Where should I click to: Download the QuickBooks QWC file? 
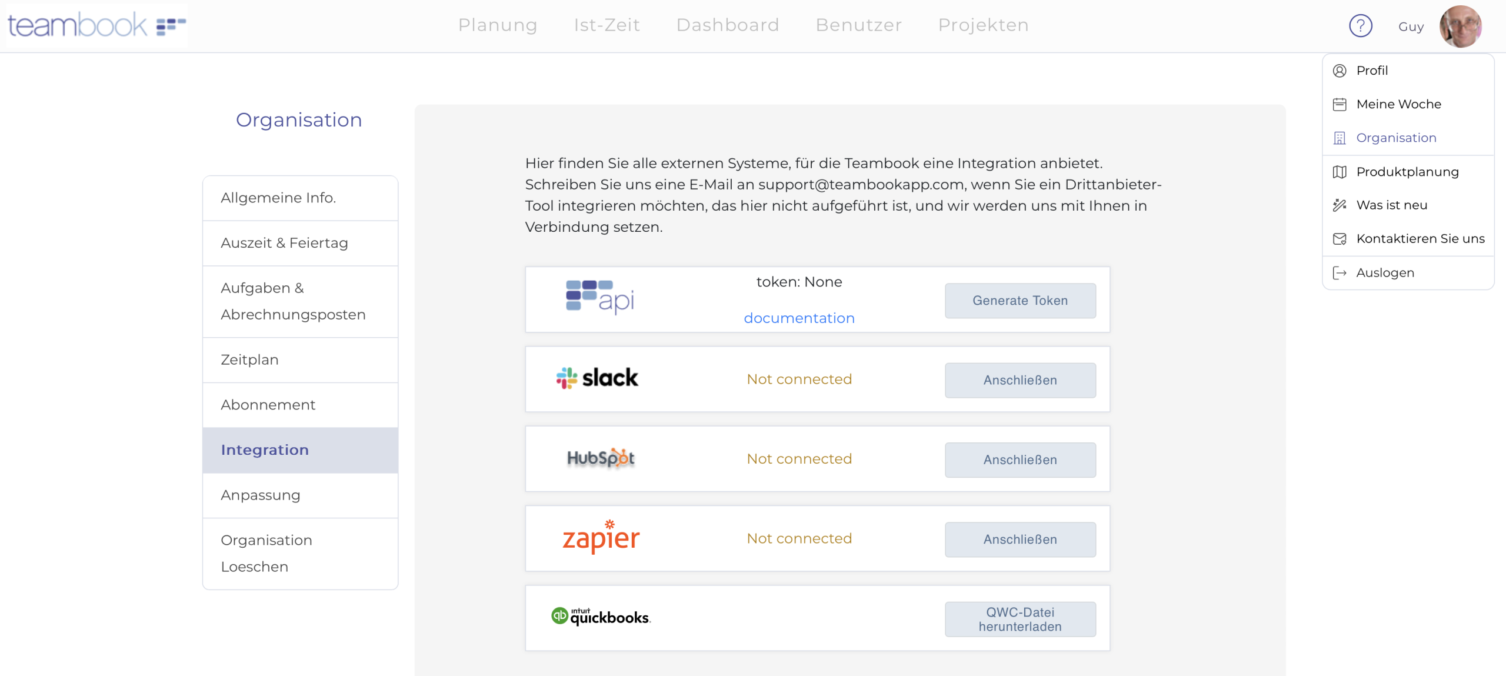[1020, 619]
